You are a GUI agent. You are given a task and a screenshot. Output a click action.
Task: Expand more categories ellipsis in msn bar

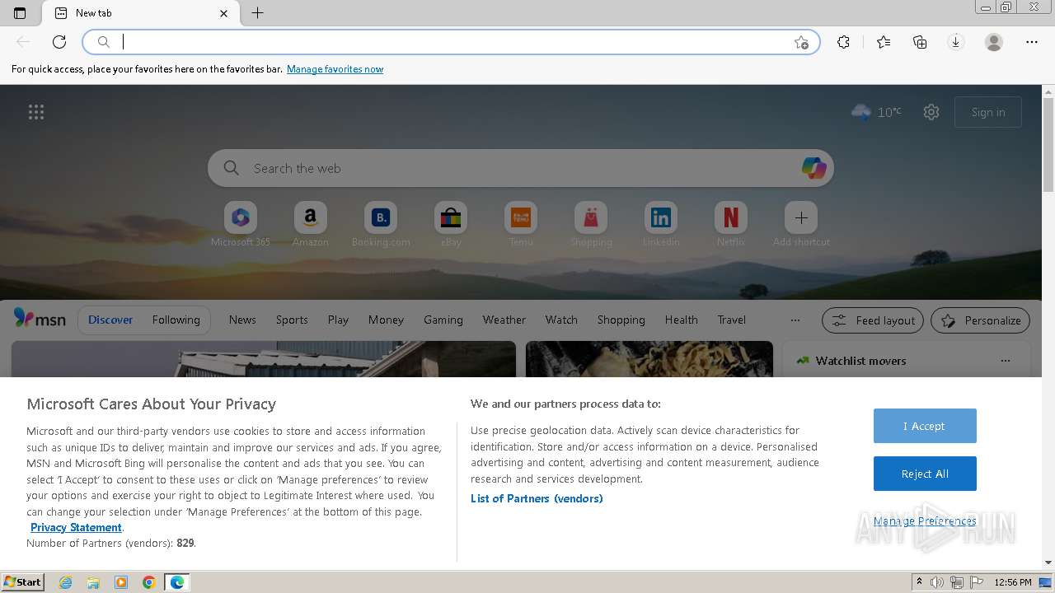(x=795, y=320)
